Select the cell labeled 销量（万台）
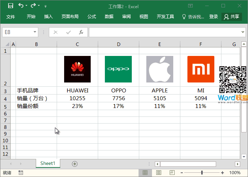 [x=36, y=98]
